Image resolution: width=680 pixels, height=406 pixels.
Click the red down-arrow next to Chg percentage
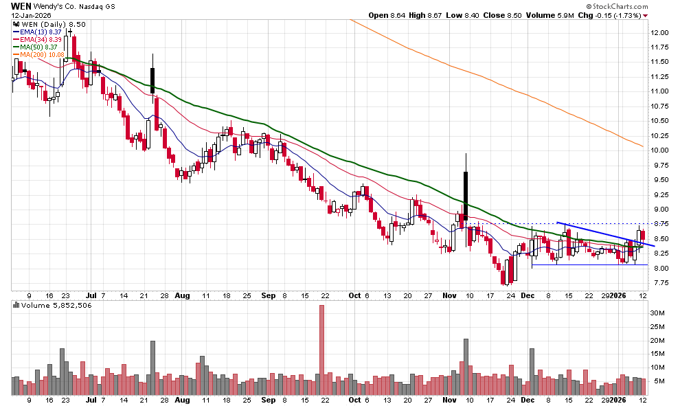(x=645, y=15)
